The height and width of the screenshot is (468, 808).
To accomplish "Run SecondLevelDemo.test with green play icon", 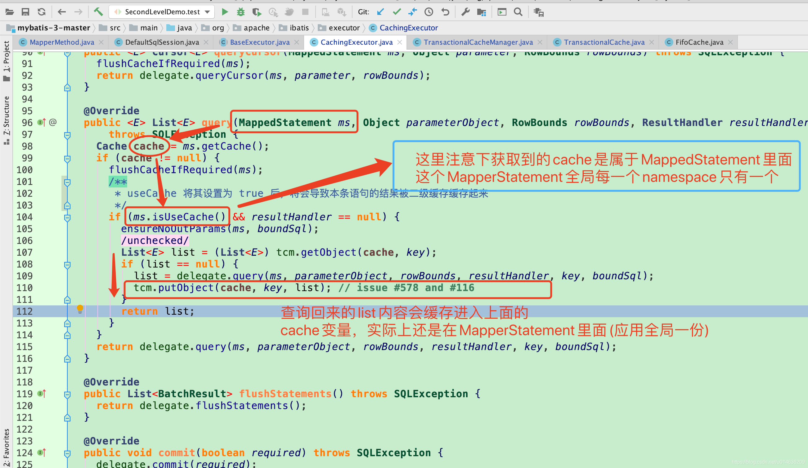I will click(x=225, y=12).
